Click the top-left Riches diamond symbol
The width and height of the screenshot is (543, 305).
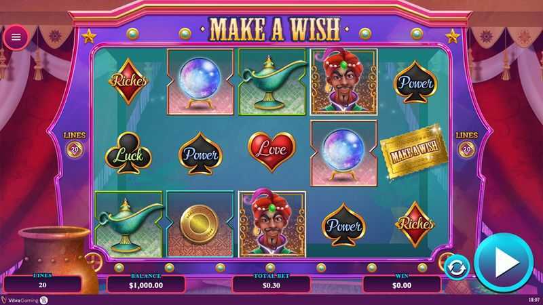(x=128, y=81)
